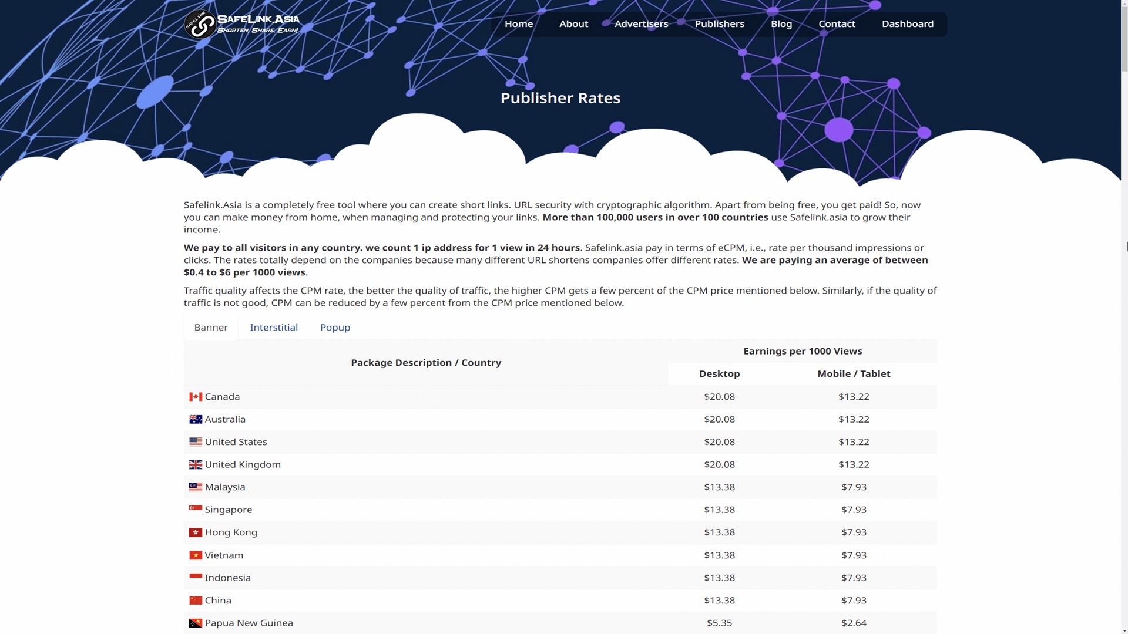Select the Banner rates tab

211,327
